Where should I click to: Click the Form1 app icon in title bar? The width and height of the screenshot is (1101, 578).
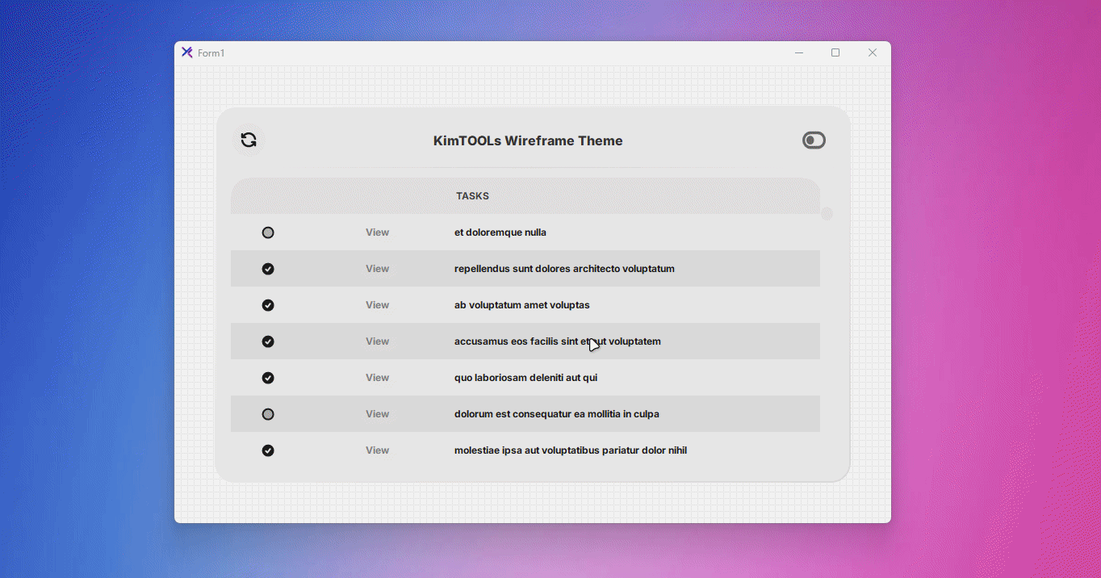pyautogui.click(x=186, y=52)
